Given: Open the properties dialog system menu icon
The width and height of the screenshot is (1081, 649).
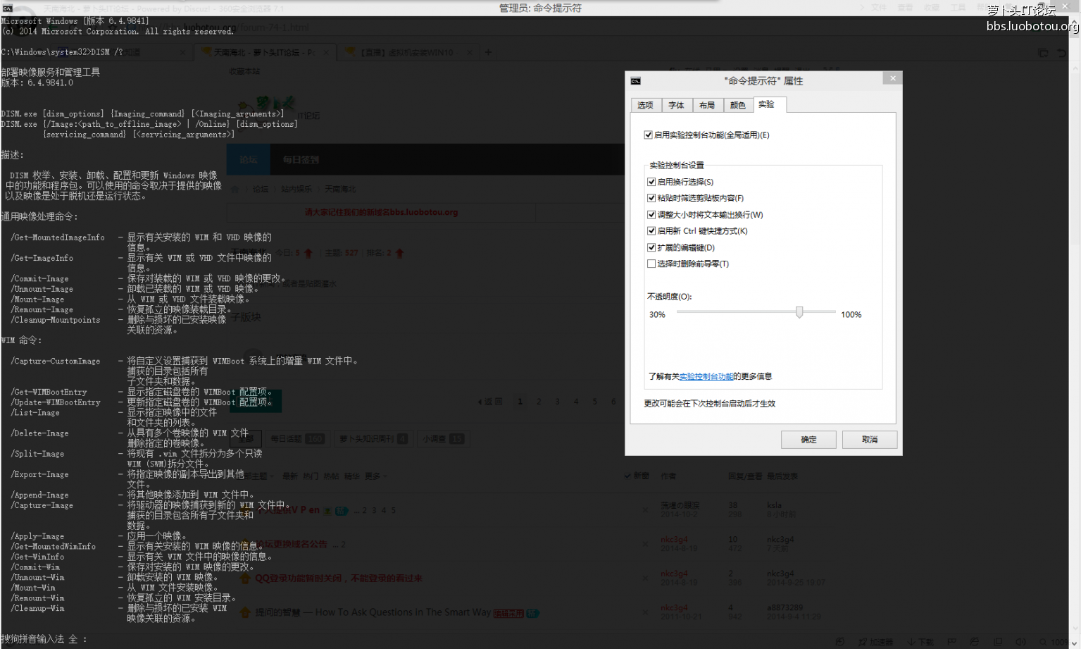Looking at the screenshot, I should [x=635, y=81].
